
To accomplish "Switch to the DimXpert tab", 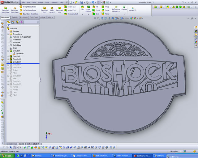I will pos(34,17).
